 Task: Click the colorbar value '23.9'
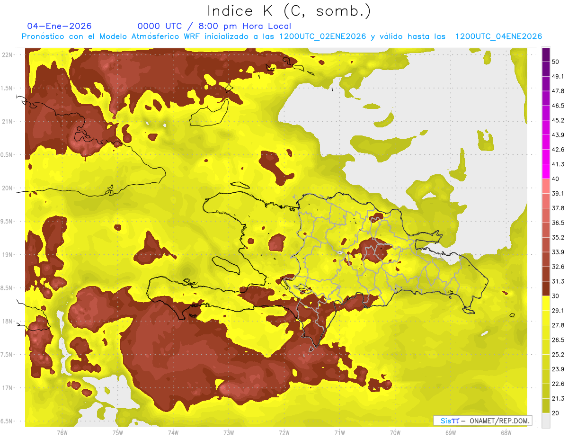tap(558, 369)
